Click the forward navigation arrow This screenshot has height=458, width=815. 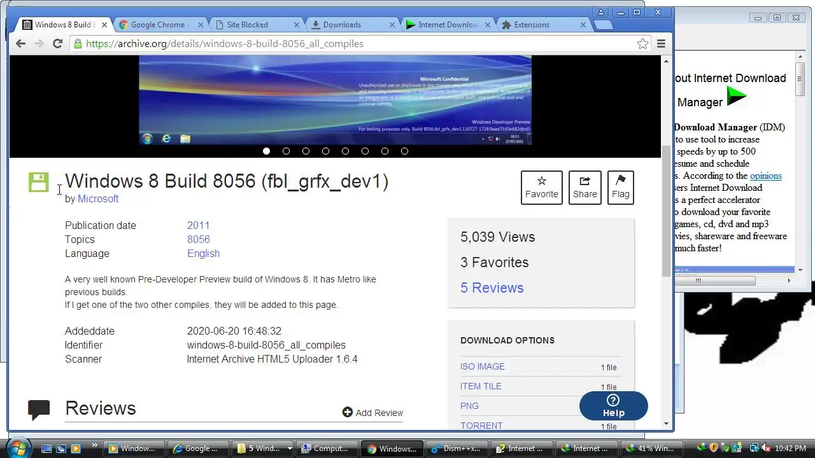pyautogui.click(x=39, y=43)
